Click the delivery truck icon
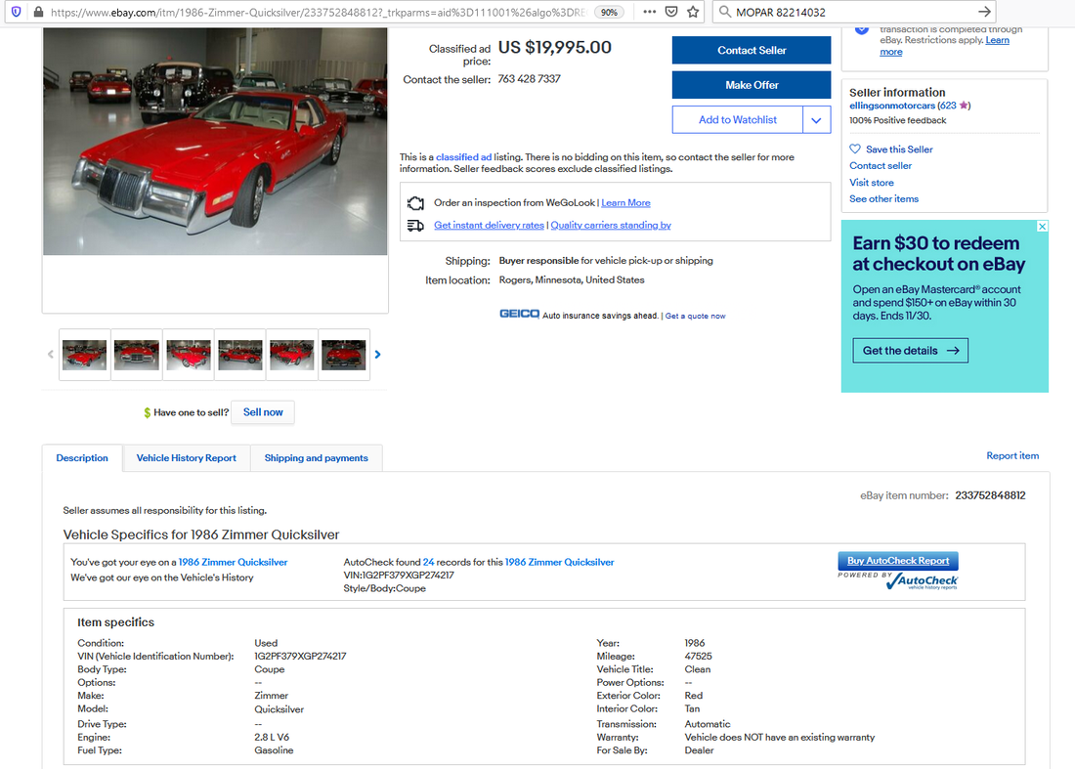The image size is (1075, 769). click(x=415, y=226)
